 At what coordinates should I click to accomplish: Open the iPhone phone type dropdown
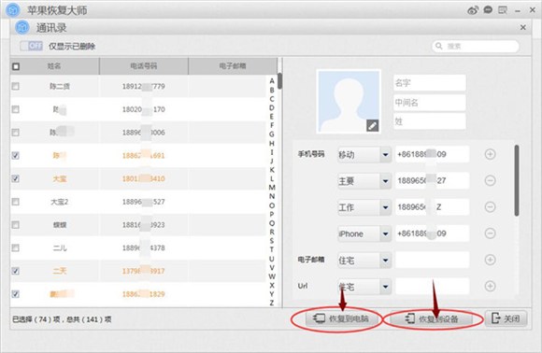[x=385, y=233]
